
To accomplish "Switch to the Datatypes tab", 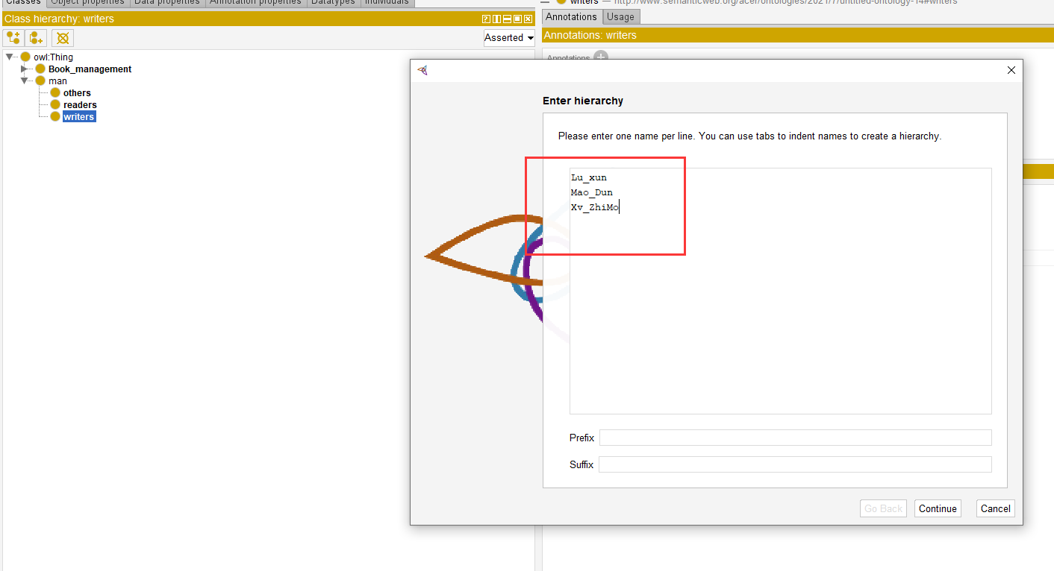I will (333, 3).
